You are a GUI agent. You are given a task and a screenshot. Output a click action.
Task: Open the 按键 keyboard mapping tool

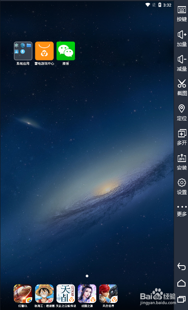pyautogui.click(x=181, y=14)
